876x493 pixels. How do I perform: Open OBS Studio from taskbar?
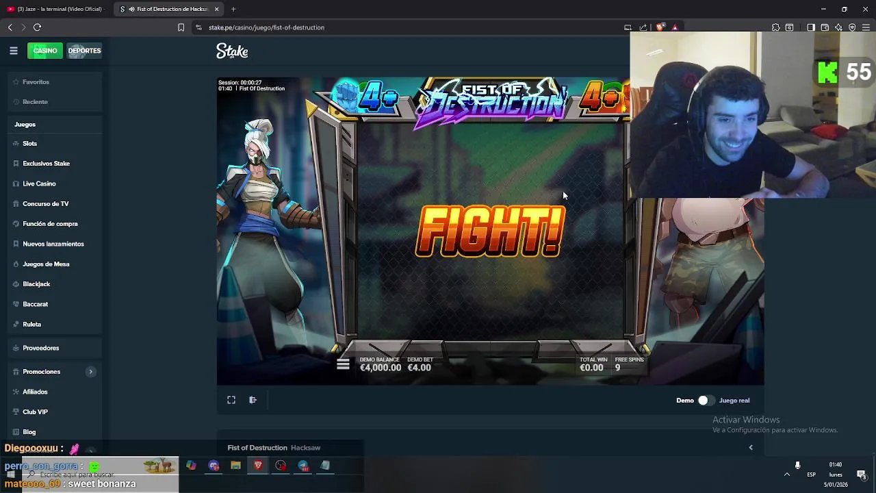pos(281,466)
